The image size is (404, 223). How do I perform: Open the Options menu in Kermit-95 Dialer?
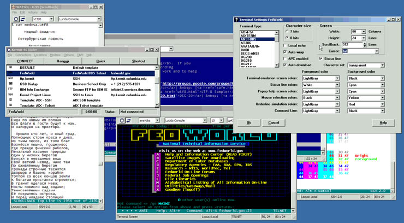(69, 55)
